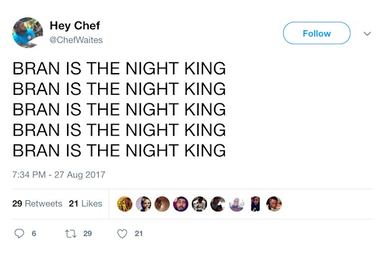The width and height of the screenshot is (385, 256).
Task: Click the reddish-brown liker avatar
Action: [x=162, y=204]
